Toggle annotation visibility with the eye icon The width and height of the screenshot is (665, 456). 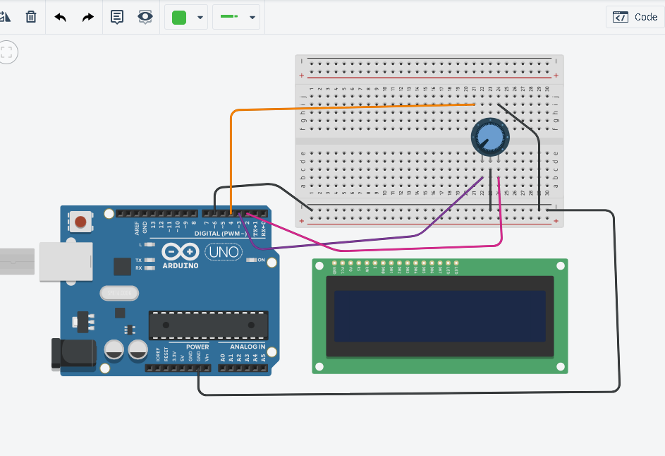(x=145, y=16)
